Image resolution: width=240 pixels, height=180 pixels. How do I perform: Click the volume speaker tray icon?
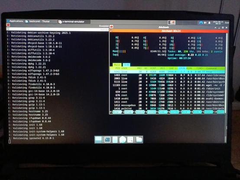pyautogui.click(x=205, y=23)
